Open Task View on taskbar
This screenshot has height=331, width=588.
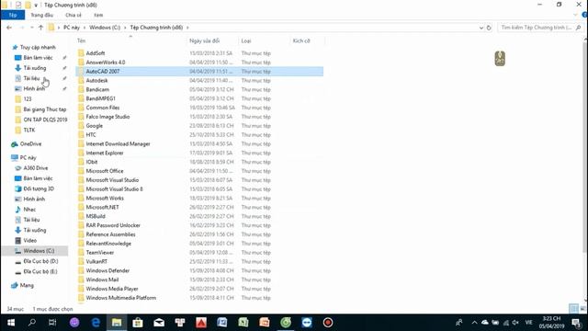coord(52,323)
